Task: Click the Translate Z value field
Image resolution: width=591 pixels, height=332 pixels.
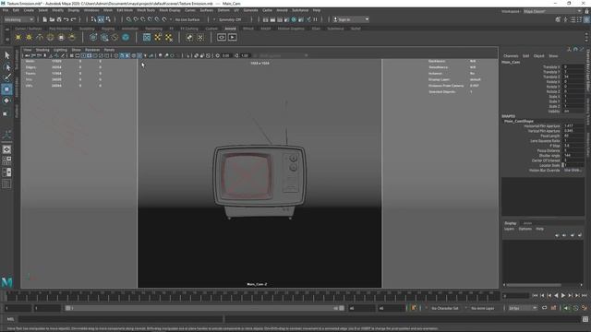Action: [573, 77]
